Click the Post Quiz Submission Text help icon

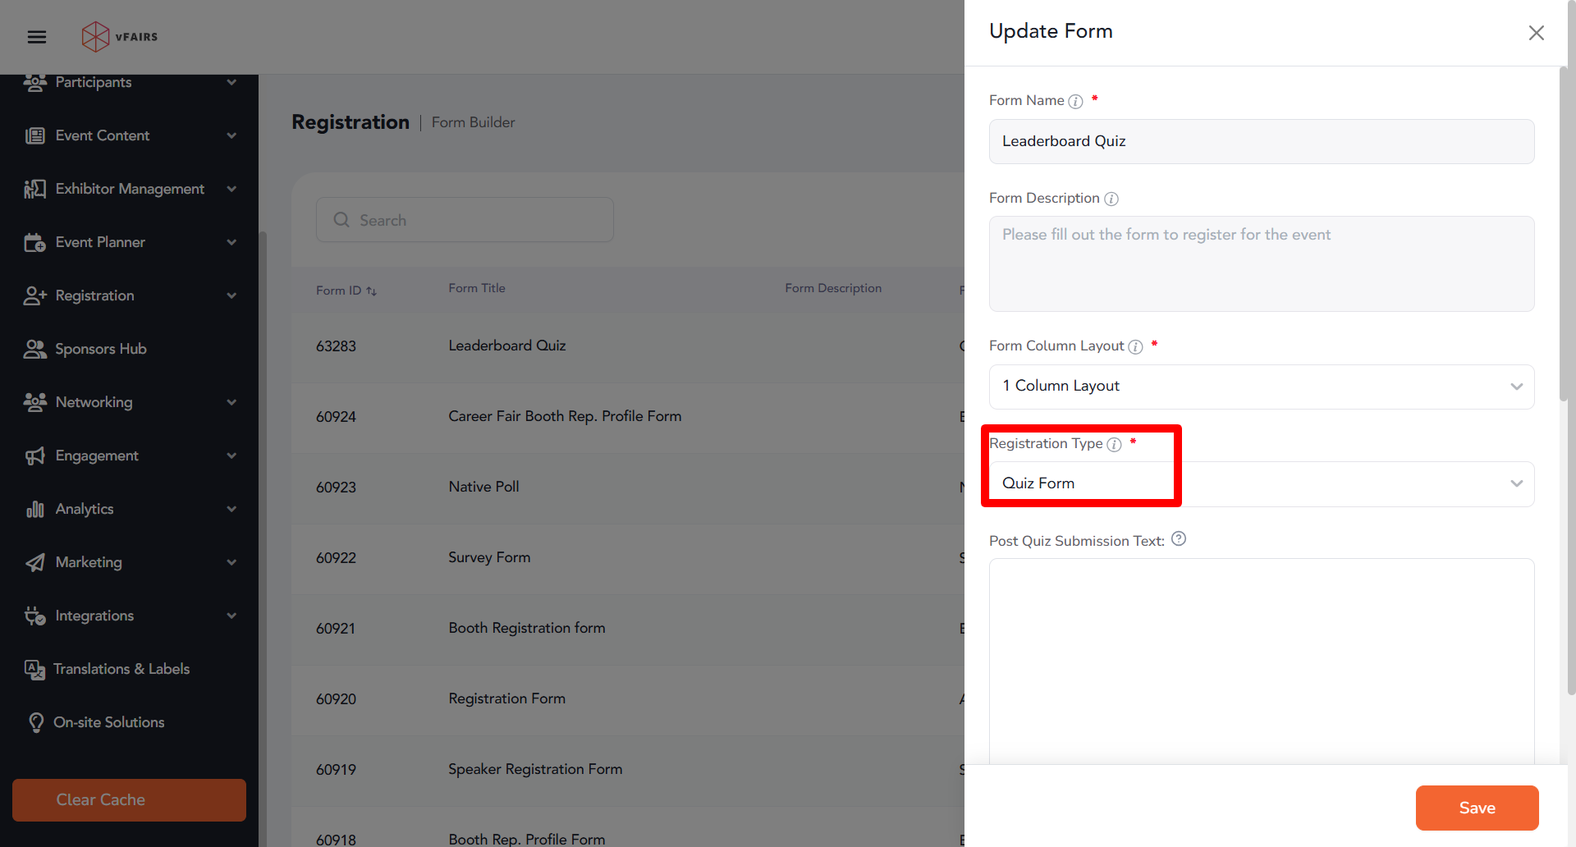pos(1179,539)
